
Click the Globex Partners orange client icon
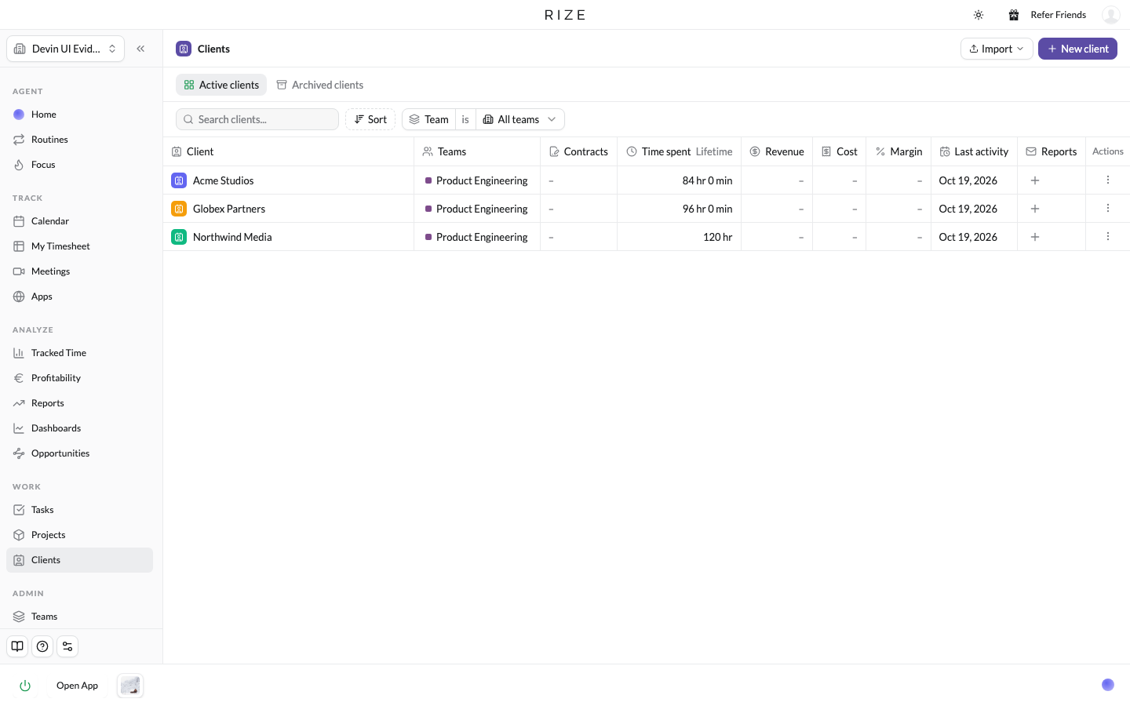179,209
